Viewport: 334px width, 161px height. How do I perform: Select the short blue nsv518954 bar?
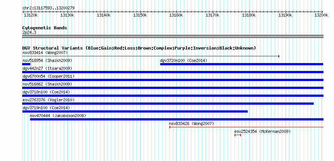coord(26,64)
